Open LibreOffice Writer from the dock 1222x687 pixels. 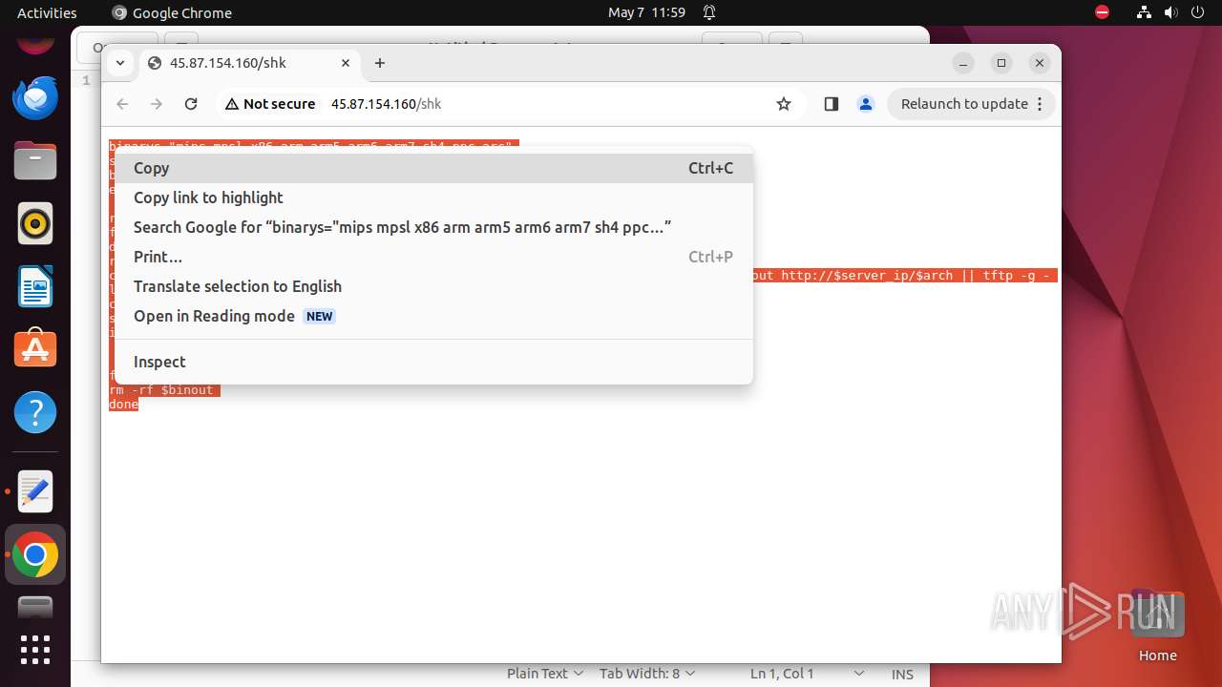[x=35, y=286]
